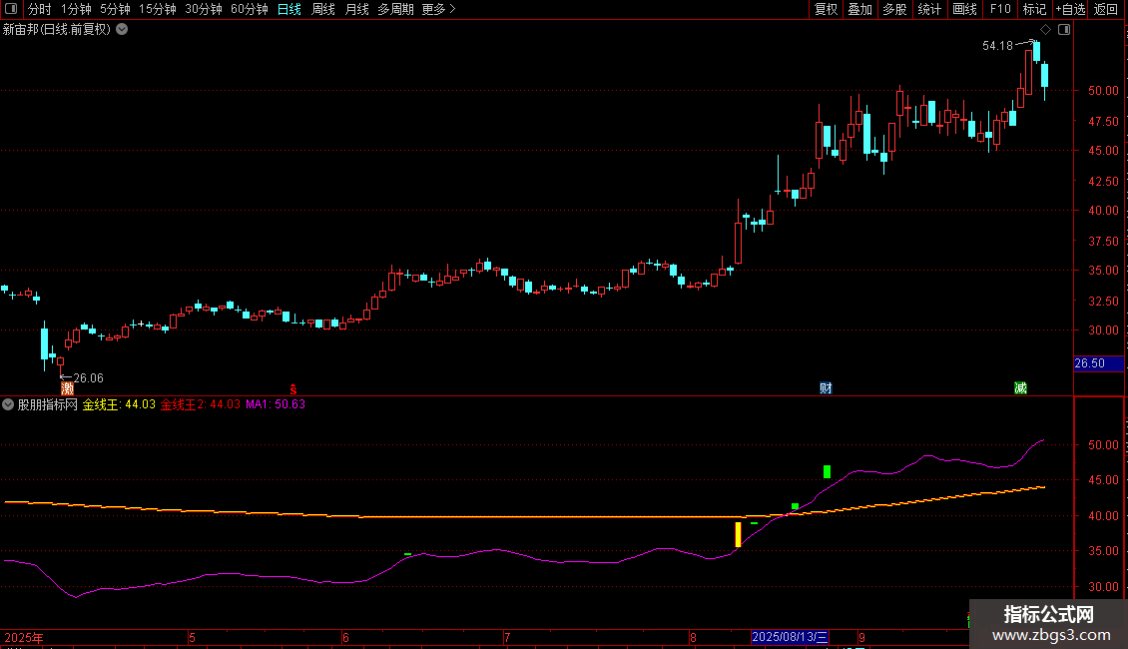The width and height of the screenshot is (1128, 649).
Task: Activate the 画线 drawing tool
Action: (964, 9)
